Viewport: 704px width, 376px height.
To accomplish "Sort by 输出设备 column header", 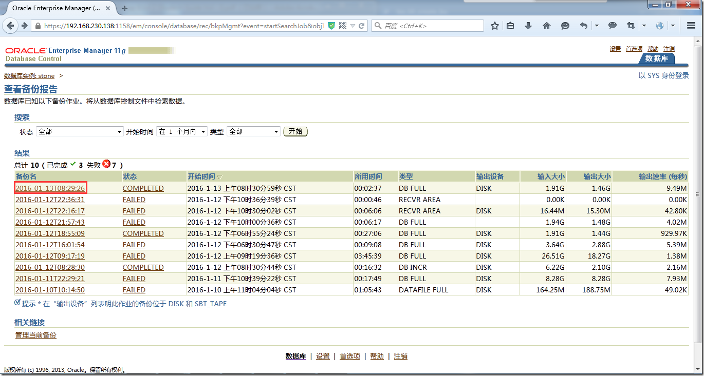I will pyautogui.click(x=490, y=176).
